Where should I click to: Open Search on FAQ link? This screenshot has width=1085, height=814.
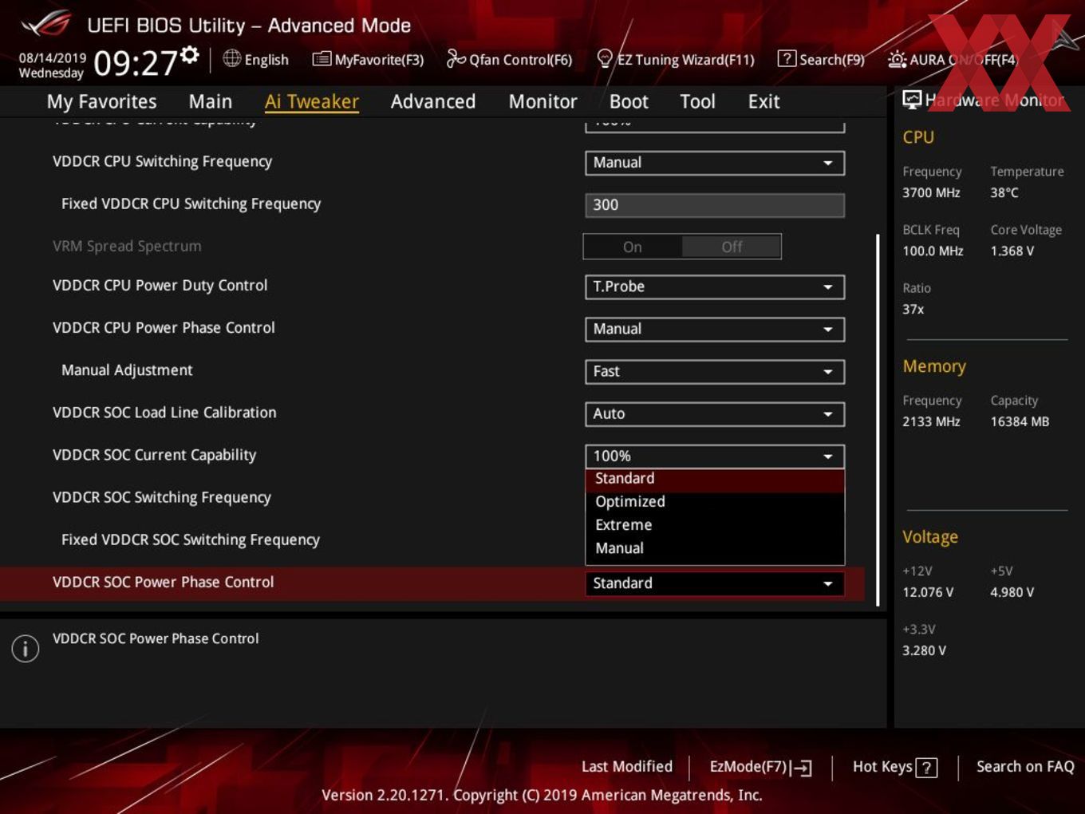tap(1025, 767)
